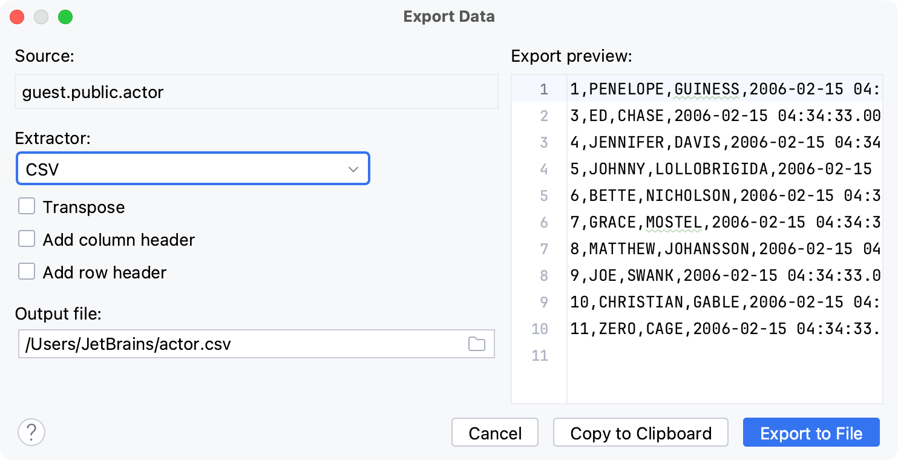Select the ZERO CAGE row in preview
The width and height of the screenshot is (898, 460).
696,329
